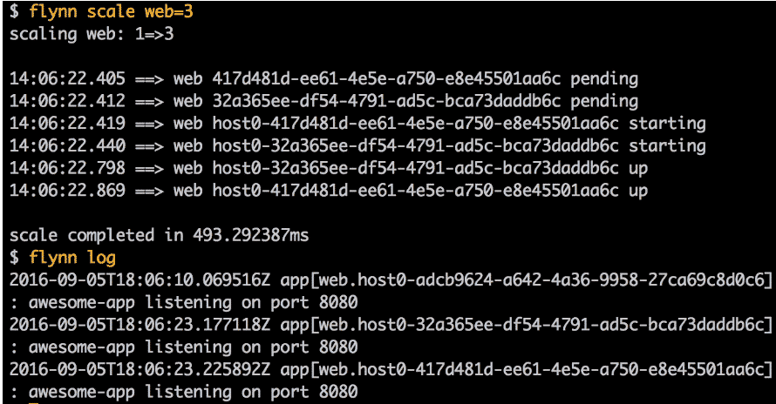
Task: Click the timestamp 14:06:22.419
Action: 66,124
